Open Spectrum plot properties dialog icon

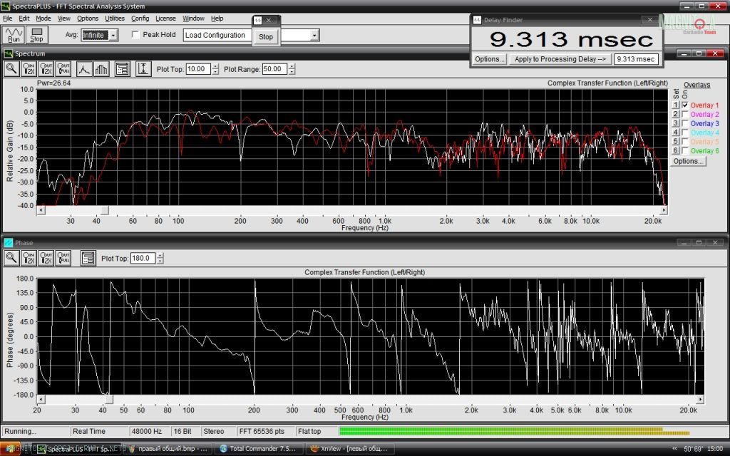122,69
